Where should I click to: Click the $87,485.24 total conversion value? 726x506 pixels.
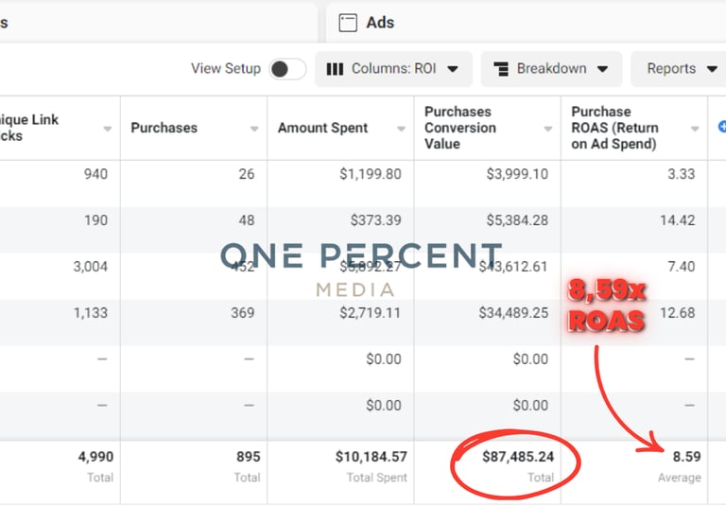[519, 457]
